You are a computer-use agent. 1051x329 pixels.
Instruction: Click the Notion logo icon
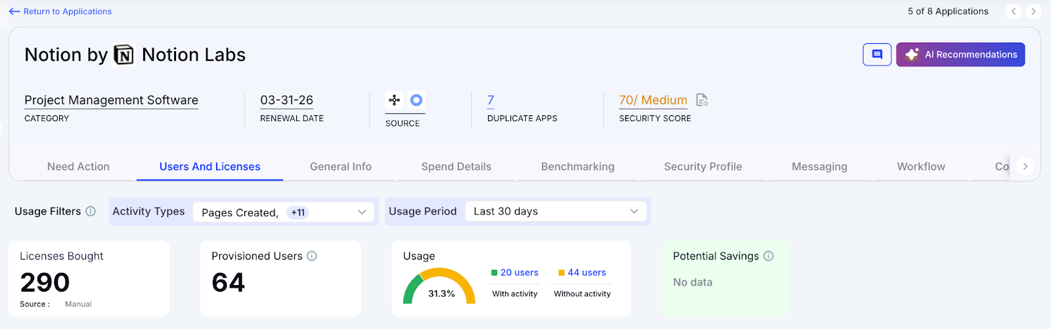pos(124,55)
